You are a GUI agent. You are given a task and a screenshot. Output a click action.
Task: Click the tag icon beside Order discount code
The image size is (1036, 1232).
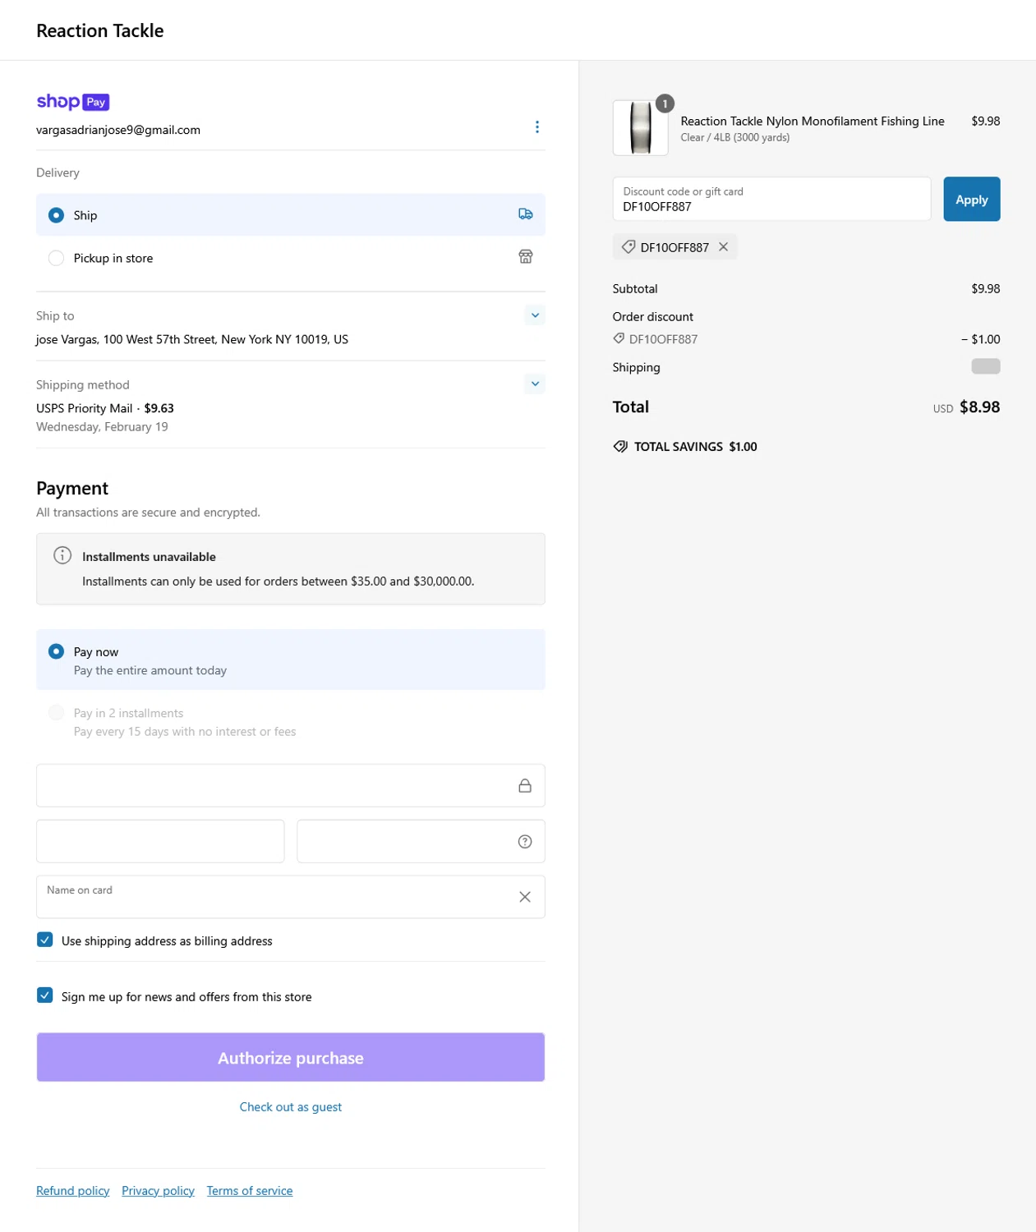point(619,338)
